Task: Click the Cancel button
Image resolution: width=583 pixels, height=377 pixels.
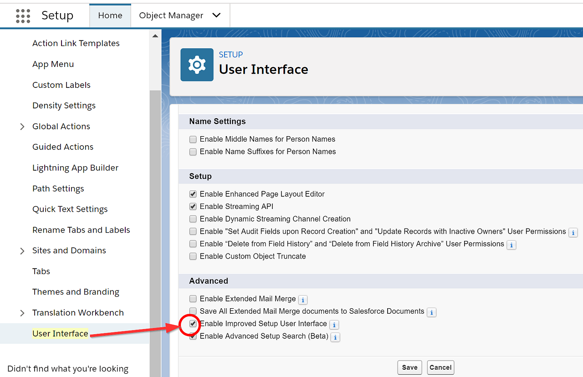Action: click(x=440, y=367)
